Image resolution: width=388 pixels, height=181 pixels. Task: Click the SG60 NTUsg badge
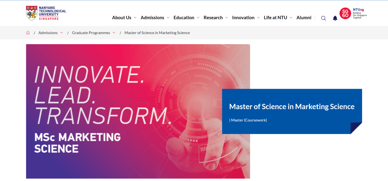[353, 13]
